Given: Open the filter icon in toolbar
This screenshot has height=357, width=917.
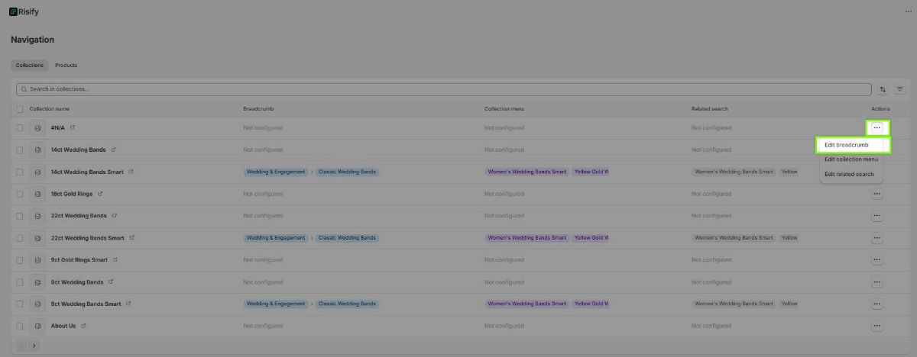Looking at the screenshot, I should tap(899, 89).
